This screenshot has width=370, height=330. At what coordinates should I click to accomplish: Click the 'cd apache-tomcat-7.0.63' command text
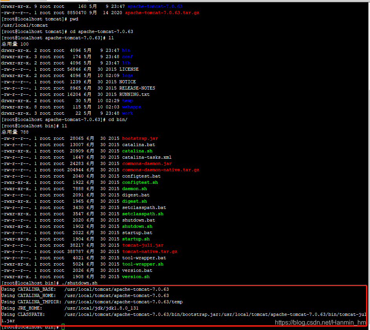(101, 32)
